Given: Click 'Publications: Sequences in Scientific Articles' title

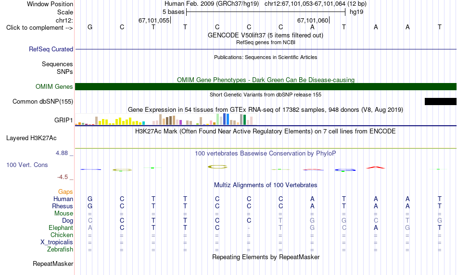Looking at the screenshot, I should (266, 57).
